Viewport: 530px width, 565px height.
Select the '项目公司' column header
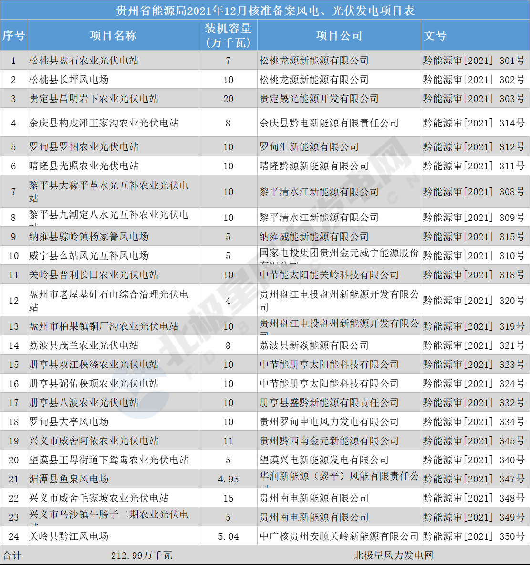point(339,35)
